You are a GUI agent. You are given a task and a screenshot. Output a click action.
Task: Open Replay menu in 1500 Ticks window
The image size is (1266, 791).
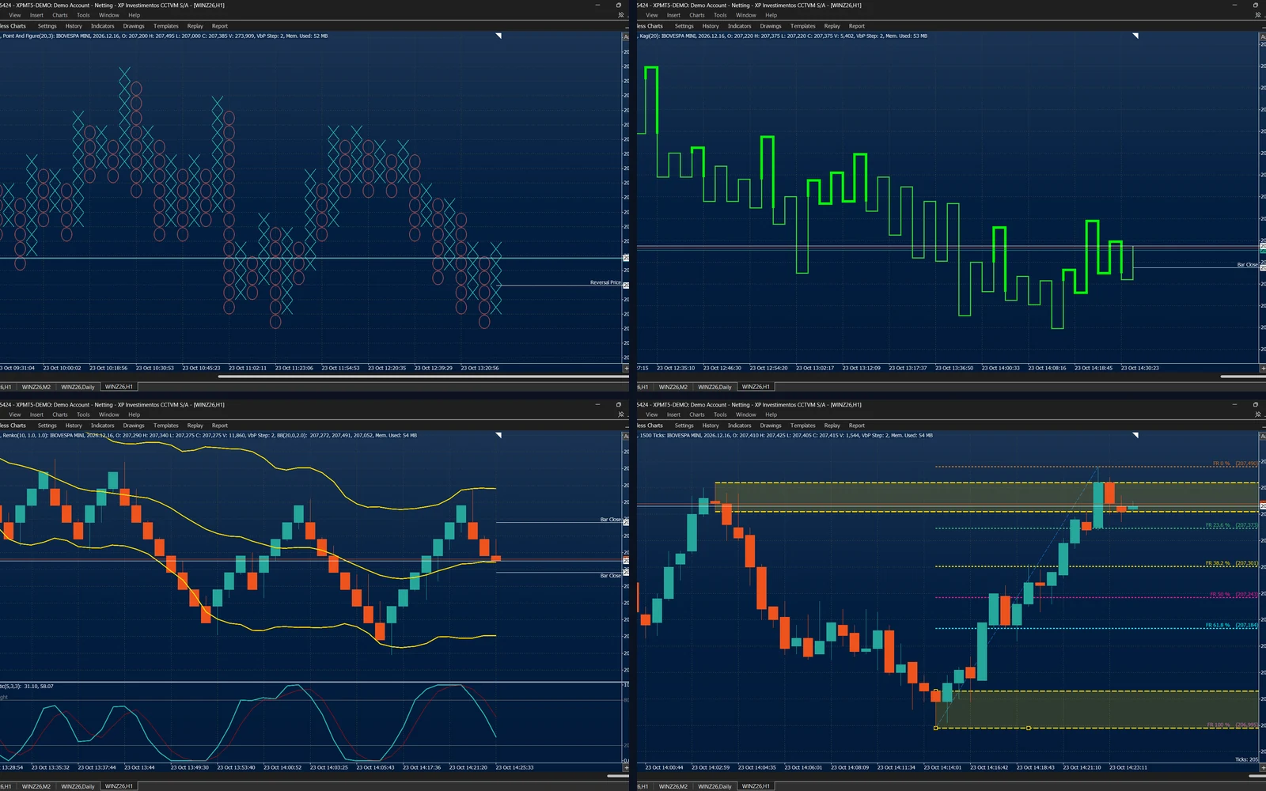pos(832,426)
